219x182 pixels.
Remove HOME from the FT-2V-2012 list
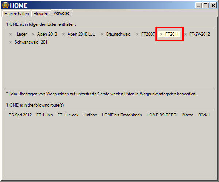tap(185, 34)
